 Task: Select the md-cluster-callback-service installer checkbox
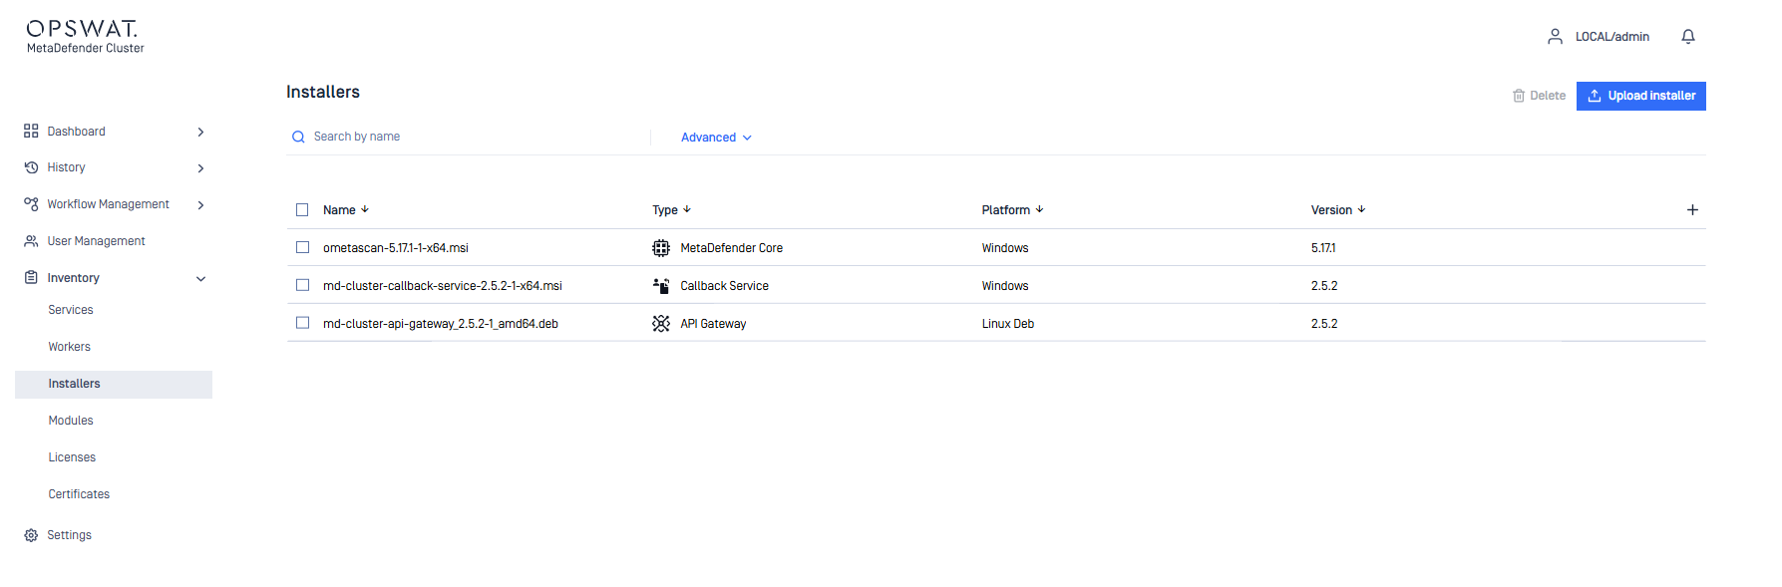[302, 285]
